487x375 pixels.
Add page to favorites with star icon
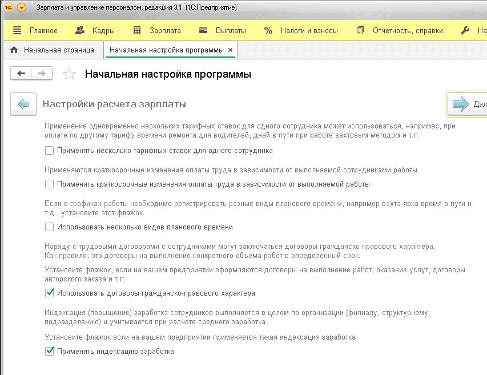69,74
